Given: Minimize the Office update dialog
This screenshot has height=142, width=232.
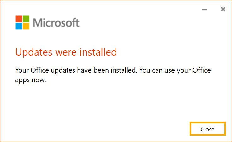Looking at the screenshot, I should pos(205,10).
